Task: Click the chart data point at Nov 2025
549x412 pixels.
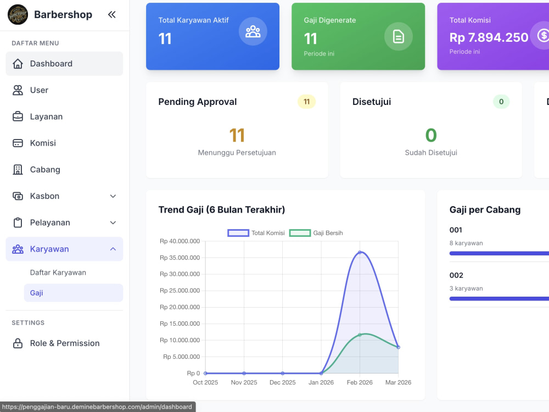Action: [244, 373]
